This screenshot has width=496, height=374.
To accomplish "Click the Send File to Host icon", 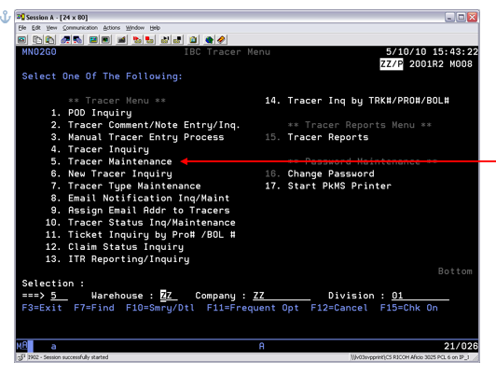I will 65,39.
